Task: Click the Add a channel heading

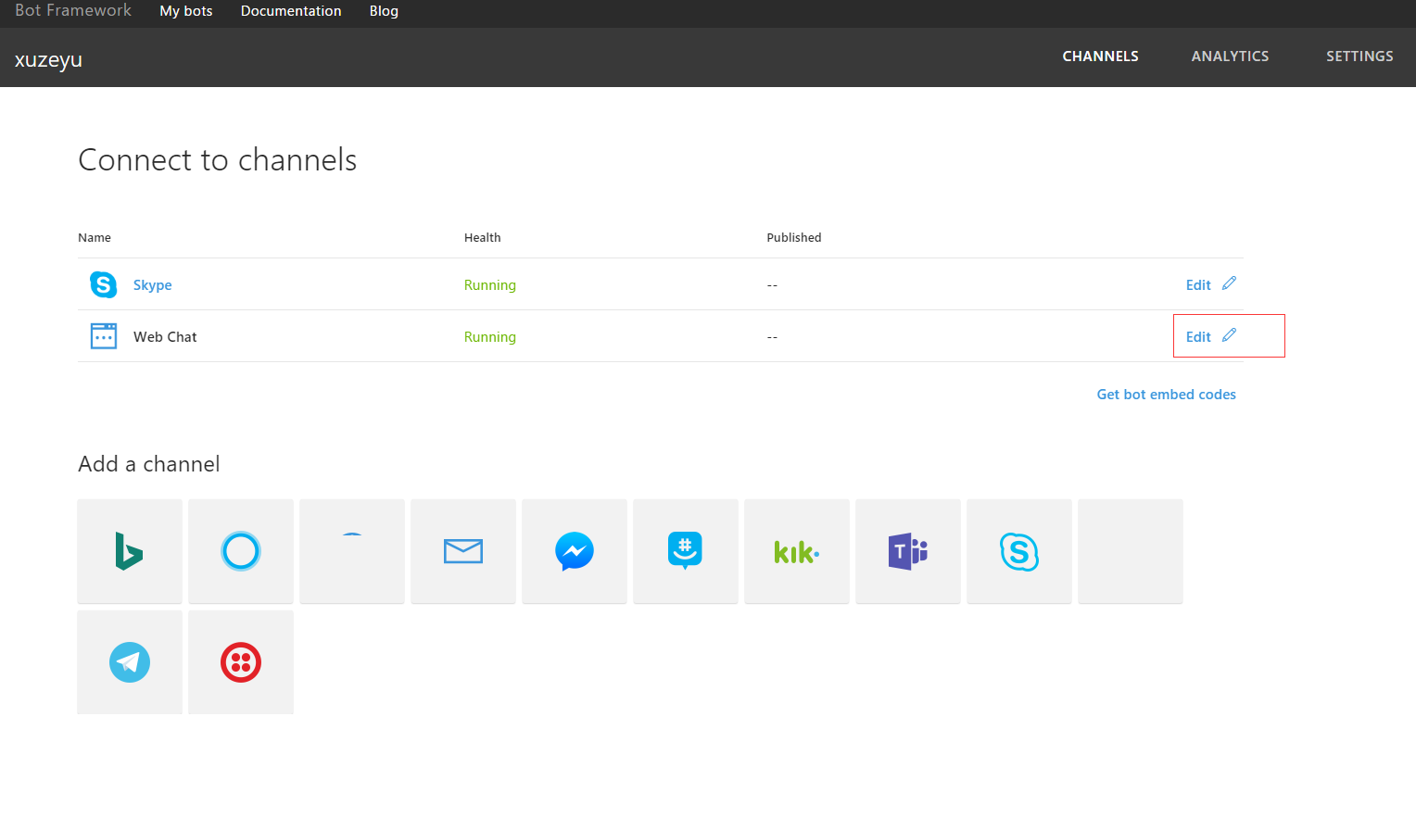Action: pos(149,464)
